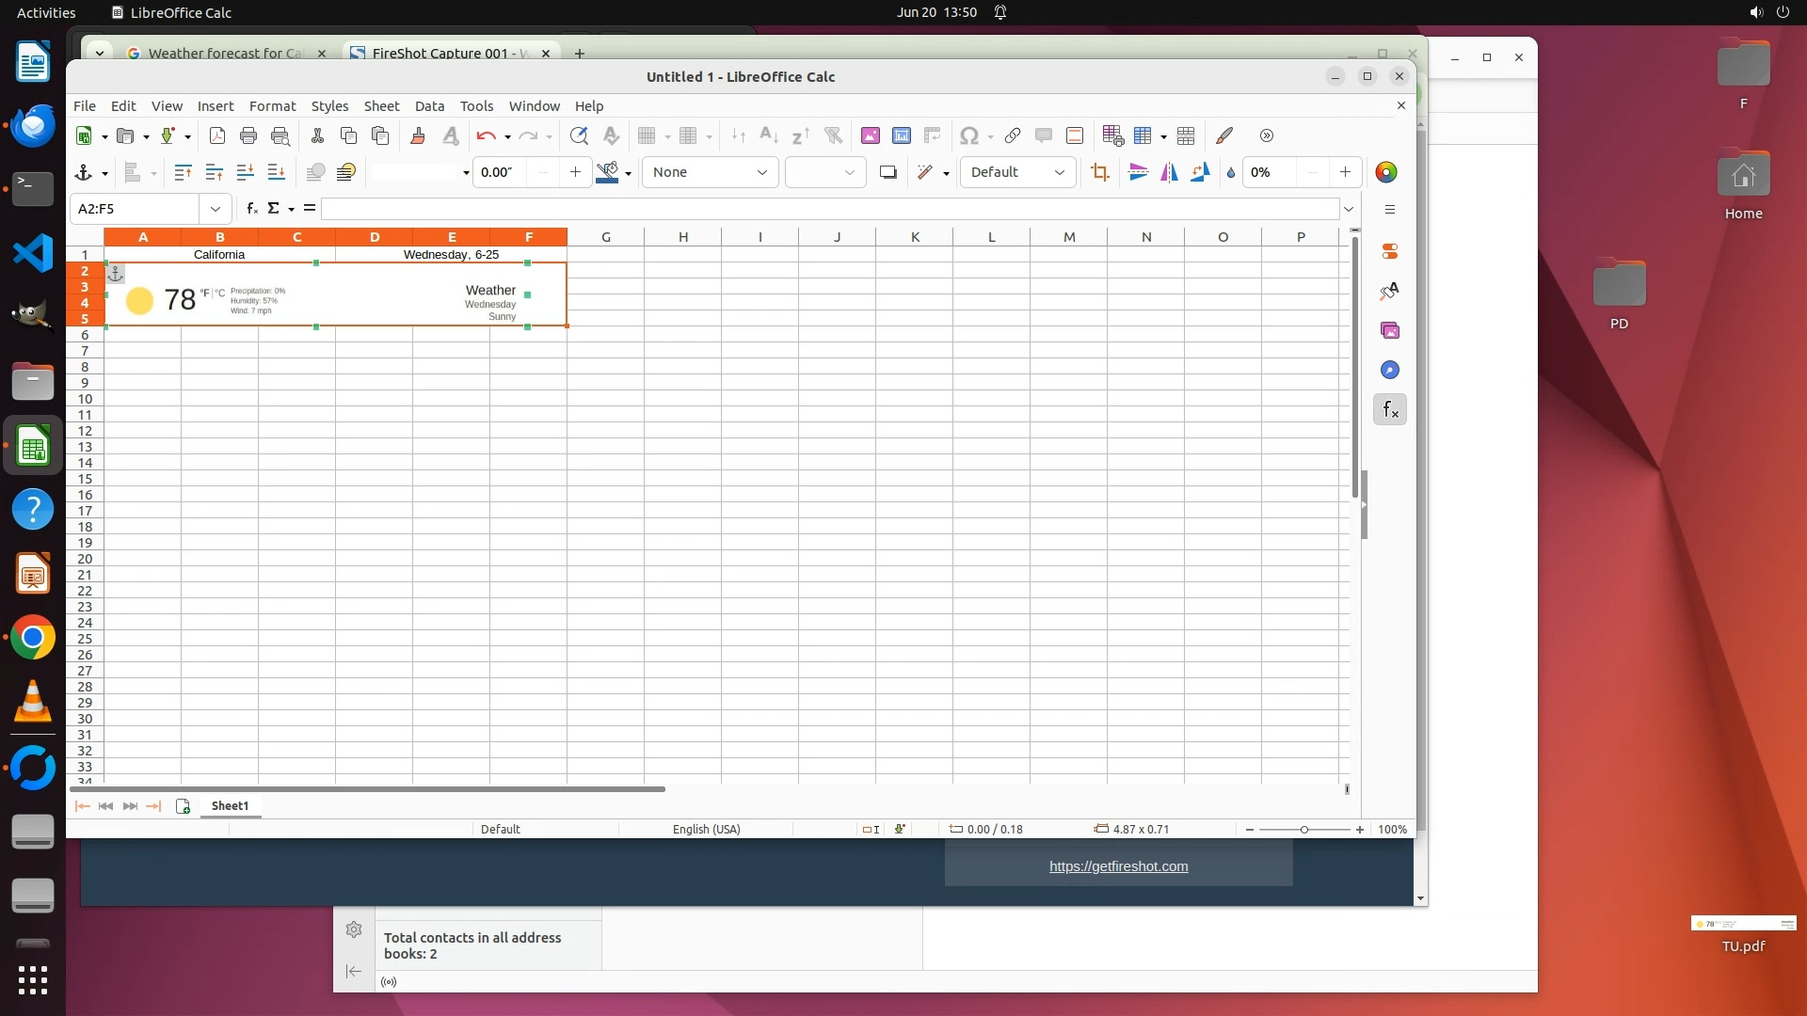Toggle selection mode in status bar
This screenshot has height=1016, width=1807.
click(871, 829)
